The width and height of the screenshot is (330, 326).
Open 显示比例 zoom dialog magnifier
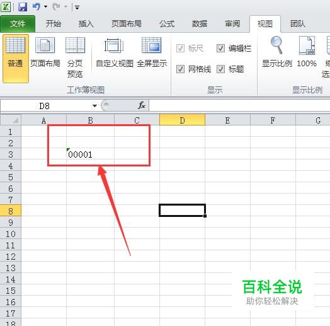pos(277,52)
